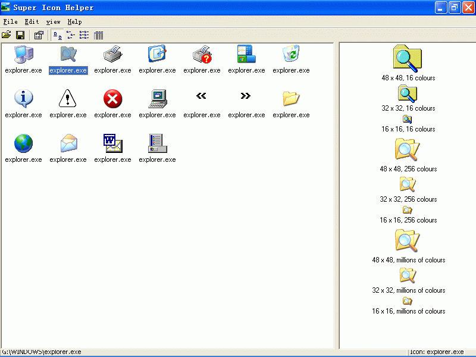
Task: Select the Recycle Bin icon
Action: [x=291, y=54]
